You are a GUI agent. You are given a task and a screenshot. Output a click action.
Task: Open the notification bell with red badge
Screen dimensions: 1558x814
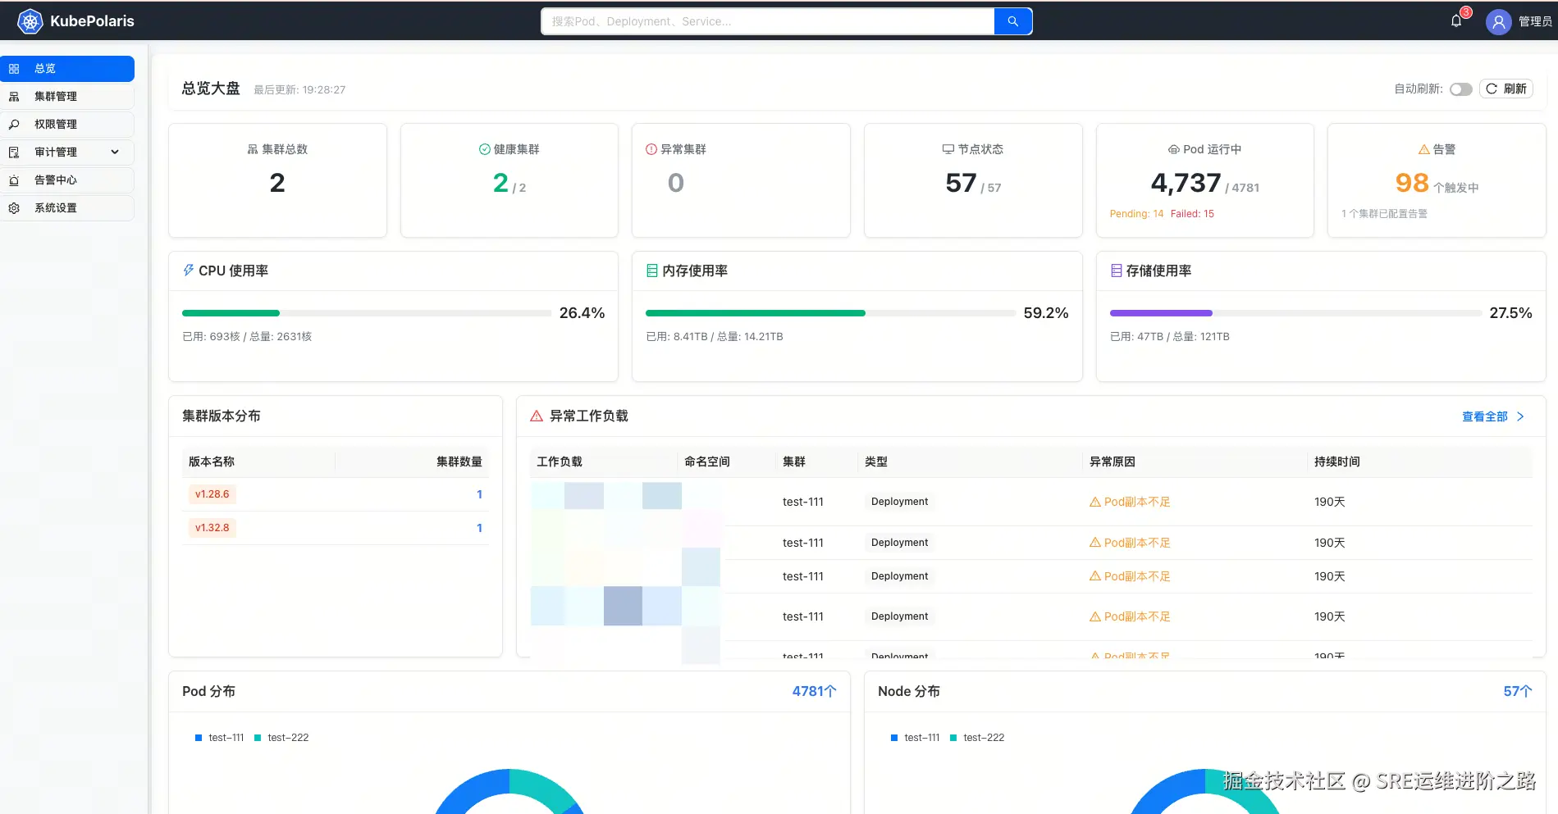click(x=1455, y=20)
